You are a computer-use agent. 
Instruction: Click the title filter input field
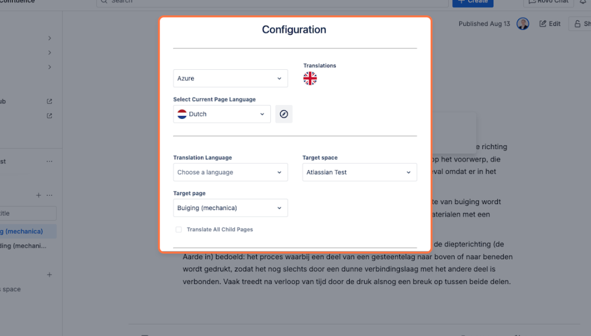click(28, 213)
